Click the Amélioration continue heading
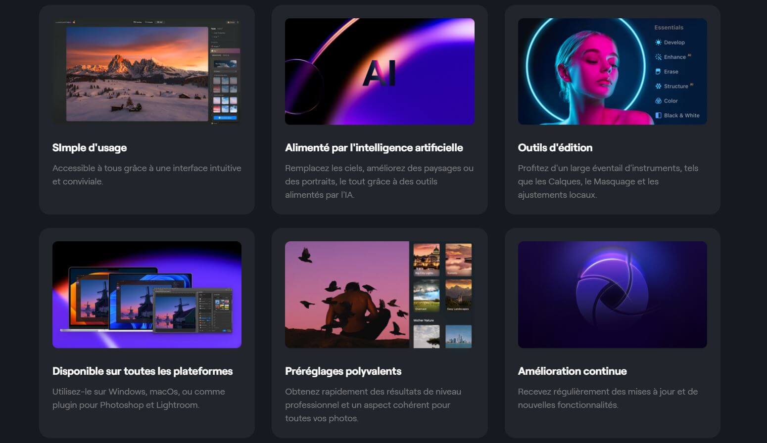Screen dimensions: 767x443 coord(573,371)
